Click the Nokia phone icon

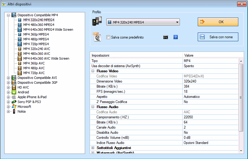[14, 111]
